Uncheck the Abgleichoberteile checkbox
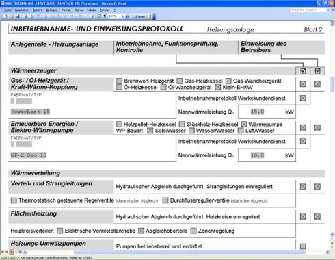The image size is (335, 260). point(142,231)
